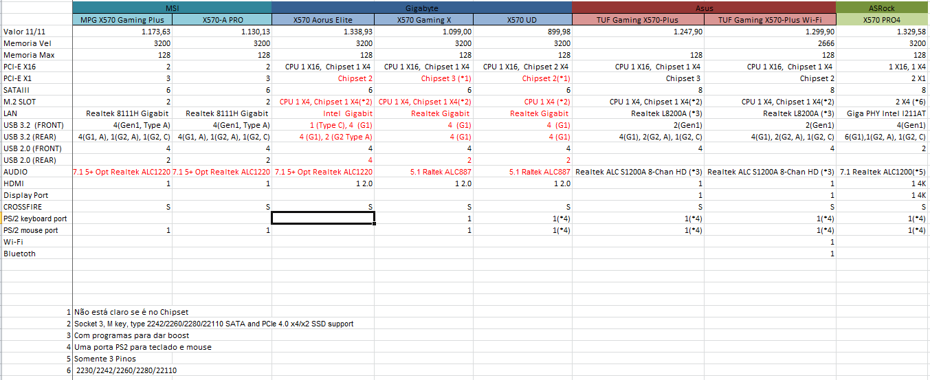Screen dimensions: 930x380
Task: Select the Wi-Fi row label
Action: [x=36, y=242]
